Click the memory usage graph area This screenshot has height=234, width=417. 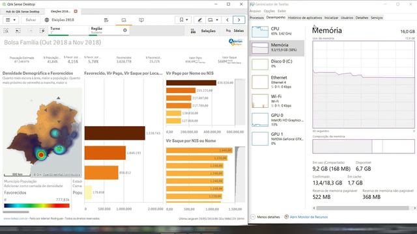pyautogui.click(x=364, y=84)
